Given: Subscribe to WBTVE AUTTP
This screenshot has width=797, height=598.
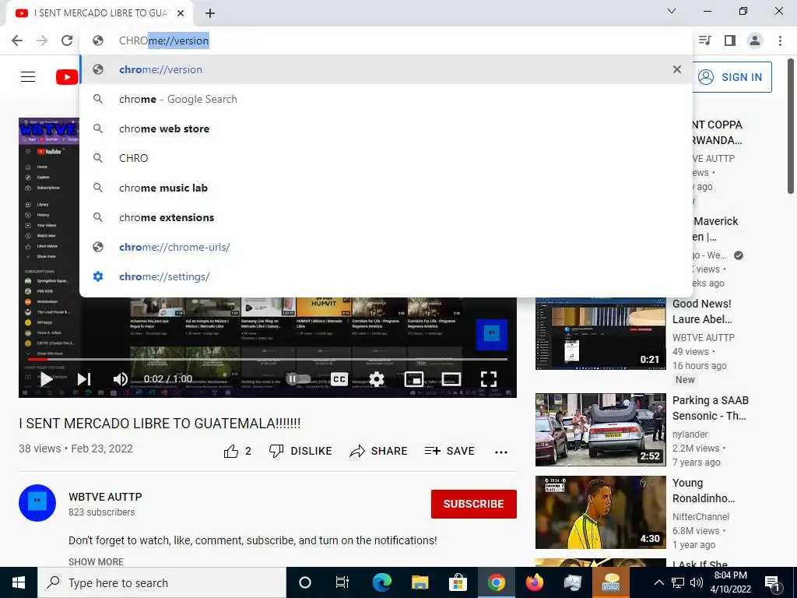Looking at the screenshot, I should (474, 504).
